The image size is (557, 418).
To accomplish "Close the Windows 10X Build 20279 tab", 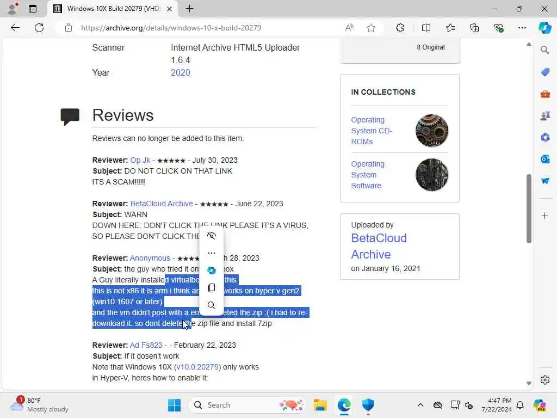I will tap(170, 9).
